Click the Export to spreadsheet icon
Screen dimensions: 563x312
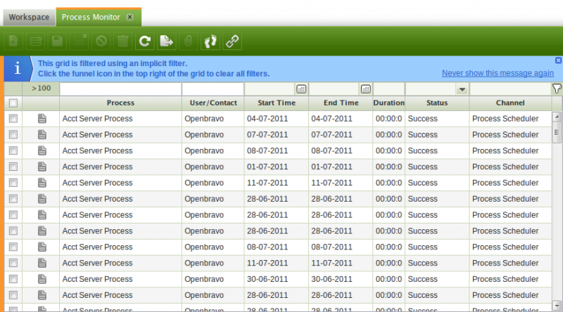click(x=166, y=41)
